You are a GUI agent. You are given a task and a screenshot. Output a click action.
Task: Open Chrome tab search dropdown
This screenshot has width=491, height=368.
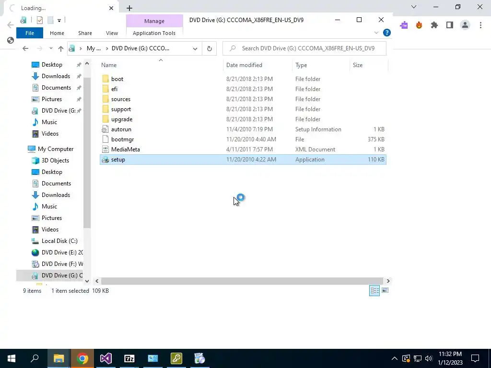414,7
